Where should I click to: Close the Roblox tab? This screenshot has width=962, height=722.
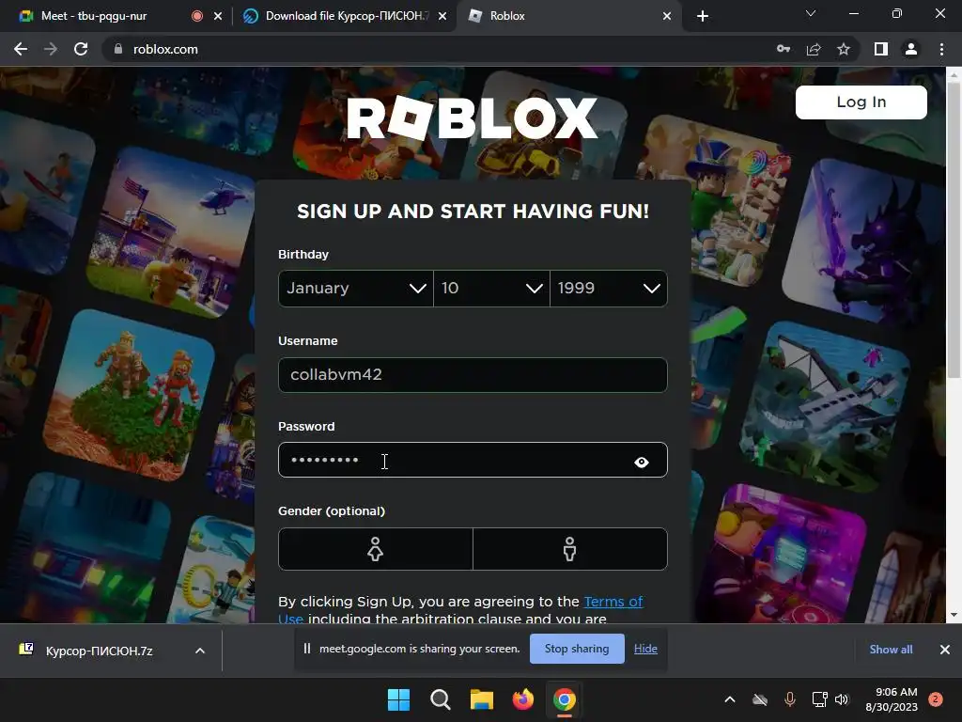(x=667, y=16)
